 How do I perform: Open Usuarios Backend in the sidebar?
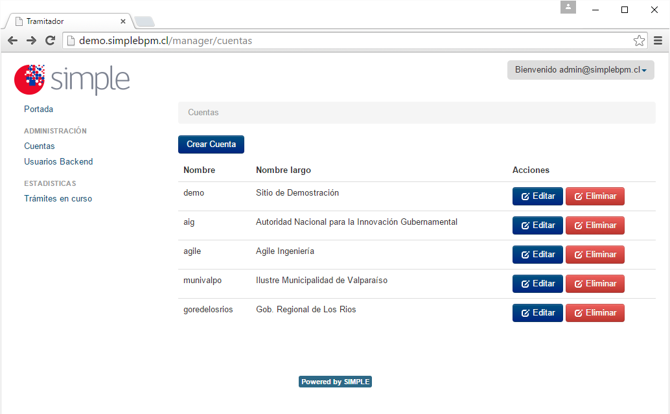coord(58,161)
